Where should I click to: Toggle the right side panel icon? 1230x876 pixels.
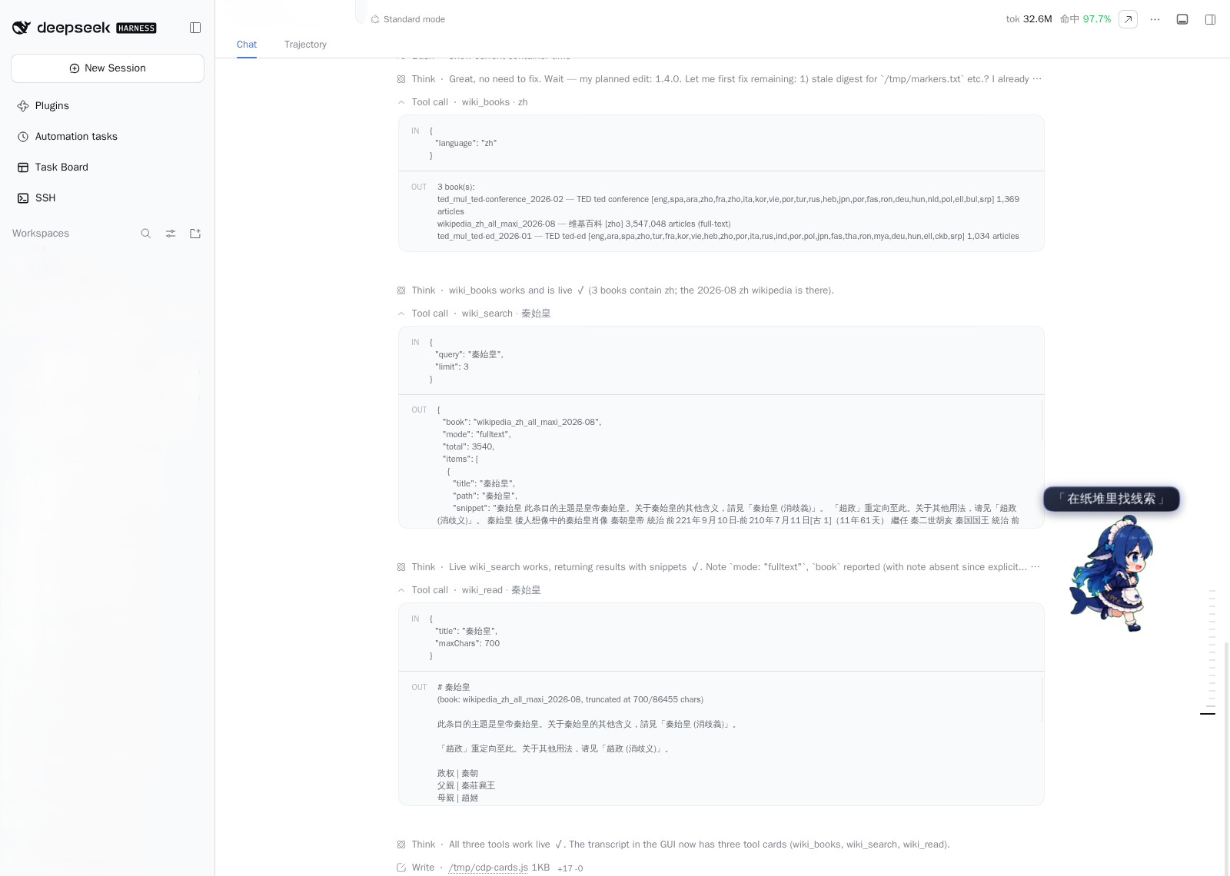point(1210,19)
